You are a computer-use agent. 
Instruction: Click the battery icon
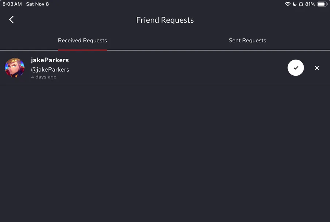coord(322,4)
